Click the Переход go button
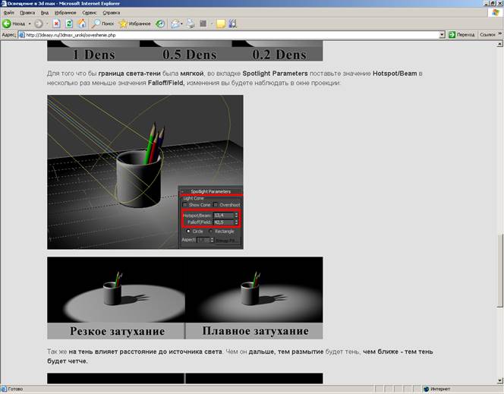Viewport: 504px width, 394px height. (x=461, y=35)
